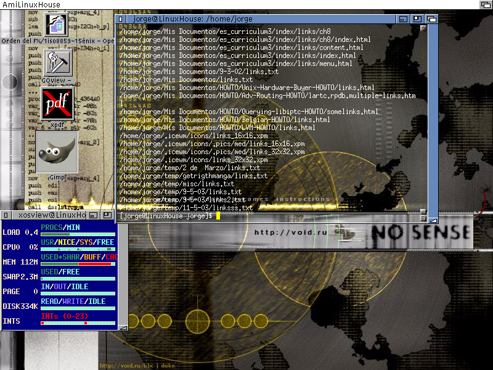Click the terminal title jorge@LinuxHouse: /home/jorge
The height and width of the screenshot is (370, 493).
pos(193,19)
